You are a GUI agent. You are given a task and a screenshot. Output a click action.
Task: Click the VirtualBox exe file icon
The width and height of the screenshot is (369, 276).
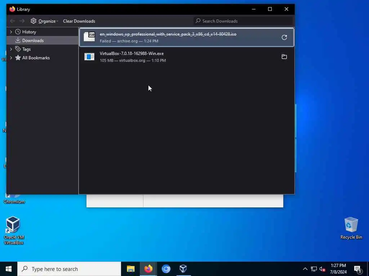click(x=89, y=56)
